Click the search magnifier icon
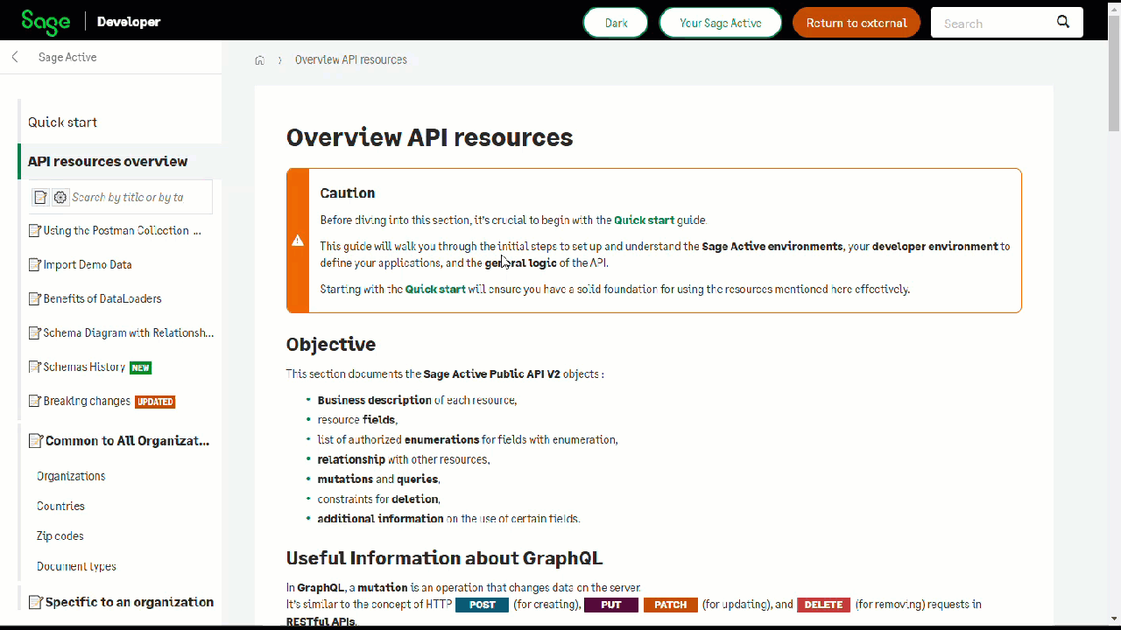Image resolution: width=1121 pixels, height=630 pixels. 1063,22
